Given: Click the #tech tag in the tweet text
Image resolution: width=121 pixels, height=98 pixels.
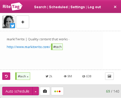Looking at the screenshot, I should [57, 47].
